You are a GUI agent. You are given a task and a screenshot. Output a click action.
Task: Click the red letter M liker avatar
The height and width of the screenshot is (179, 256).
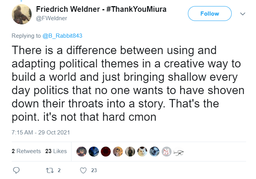click(167, 152)
